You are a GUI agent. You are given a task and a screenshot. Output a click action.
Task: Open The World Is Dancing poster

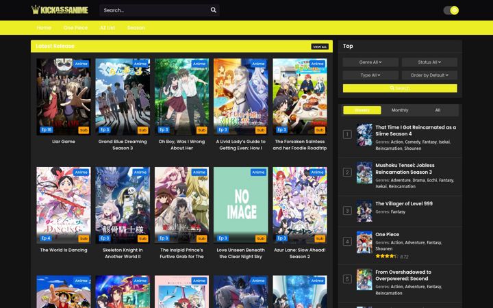pos(64,205)
